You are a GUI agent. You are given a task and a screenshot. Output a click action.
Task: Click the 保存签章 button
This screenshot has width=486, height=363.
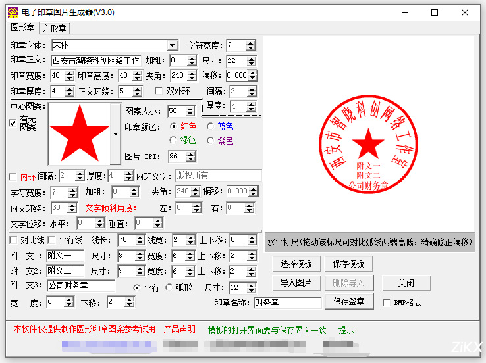pyautogui.click(x=348, y=302)
